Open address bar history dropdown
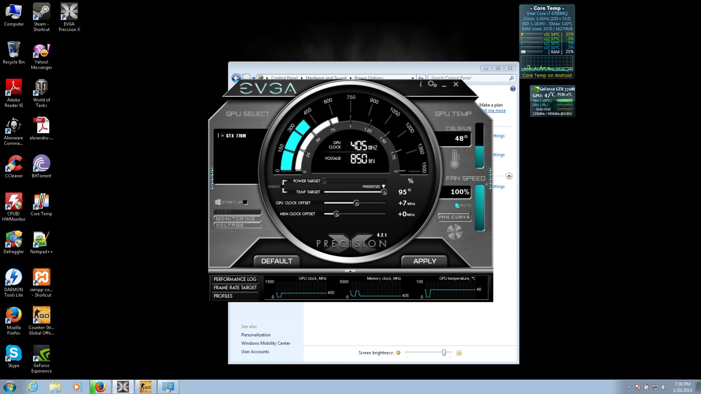 [412, 78]
